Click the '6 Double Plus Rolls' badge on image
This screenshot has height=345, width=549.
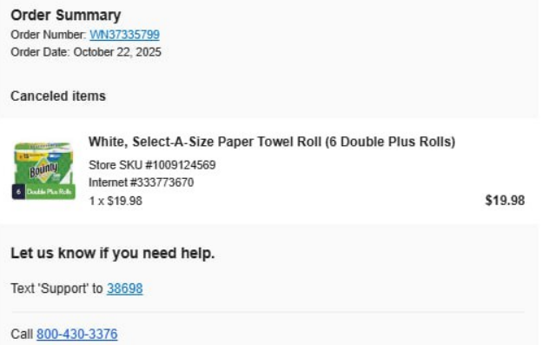[43, 191]
